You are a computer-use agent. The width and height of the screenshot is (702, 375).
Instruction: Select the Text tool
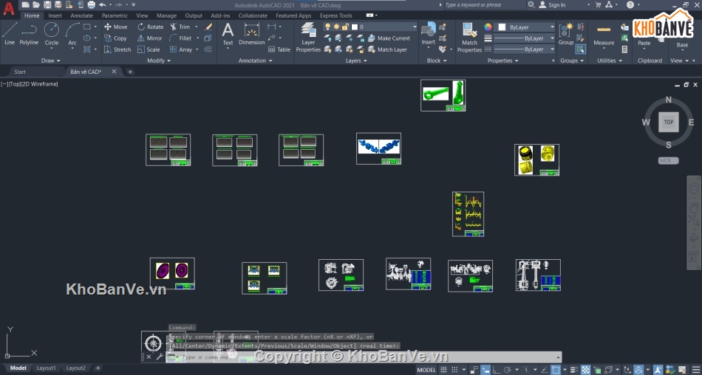228,34
